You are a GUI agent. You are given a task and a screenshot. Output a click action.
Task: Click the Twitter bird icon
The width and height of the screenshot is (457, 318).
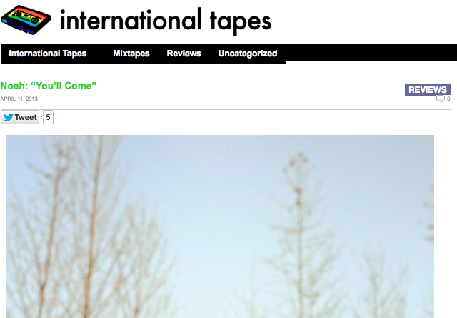[x=9, y=117]
